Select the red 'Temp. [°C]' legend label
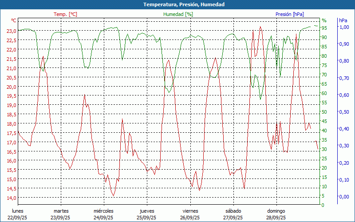Screen dimensions: 355x222 tap(65, 14)
